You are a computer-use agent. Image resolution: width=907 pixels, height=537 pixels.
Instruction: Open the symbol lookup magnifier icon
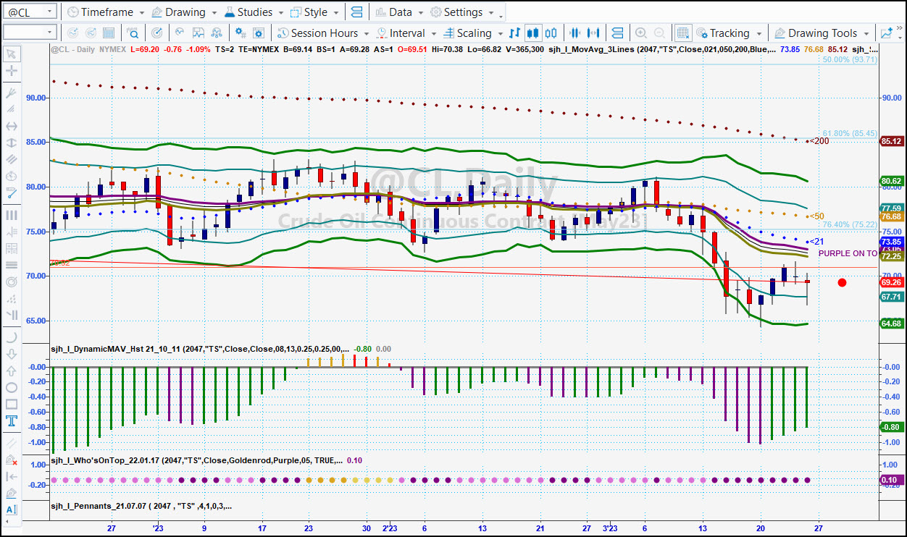point(133,33)
